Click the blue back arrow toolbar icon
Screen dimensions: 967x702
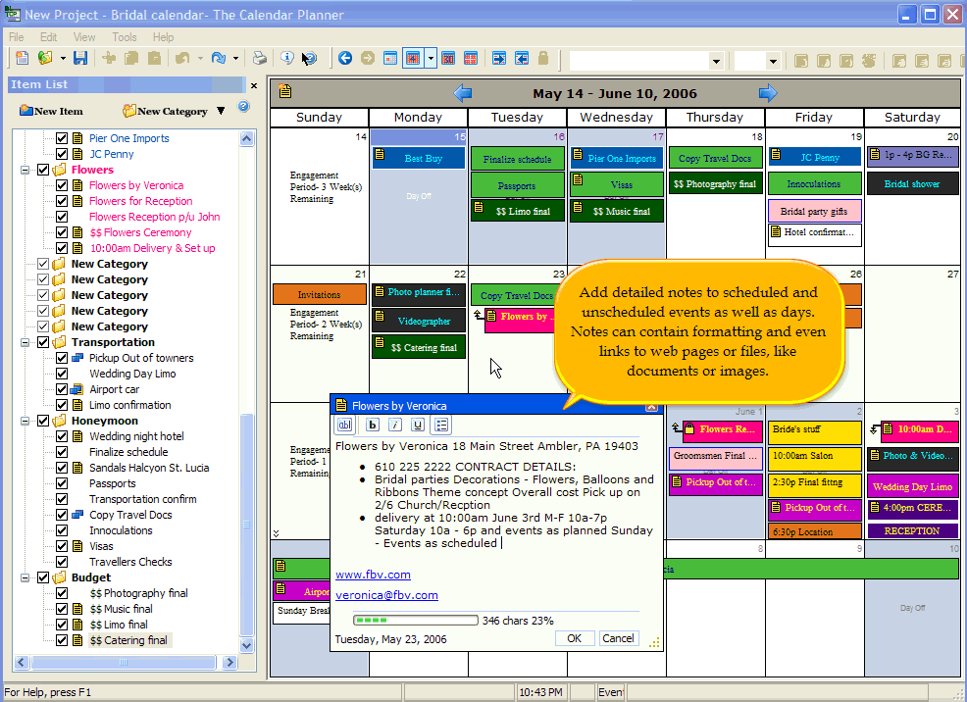click(345, 59)
